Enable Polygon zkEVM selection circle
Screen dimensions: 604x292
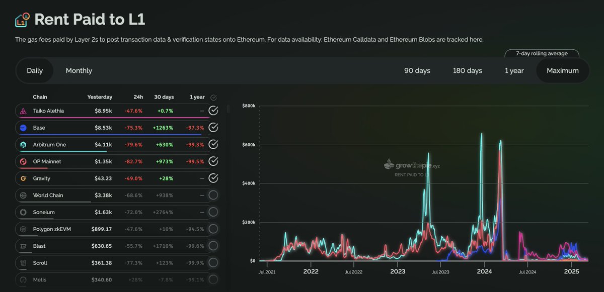pos(213,229)
